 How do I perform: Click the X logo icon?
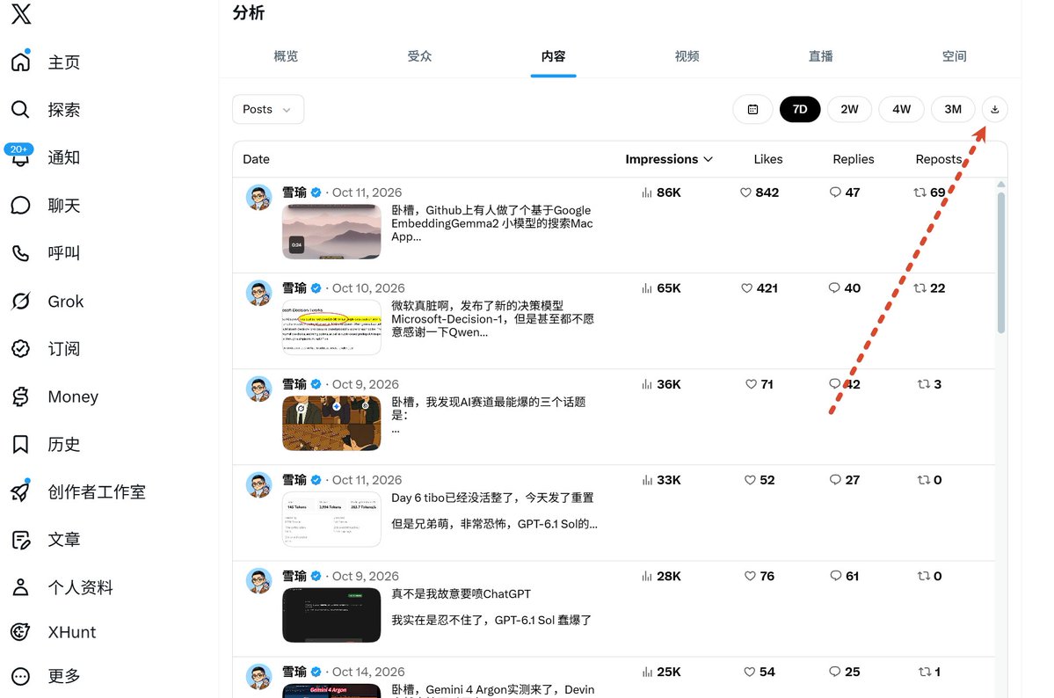tap(21, 13)
